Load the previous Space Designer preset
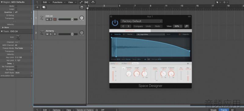The image size is (244, 111). [x=123, y=26]
